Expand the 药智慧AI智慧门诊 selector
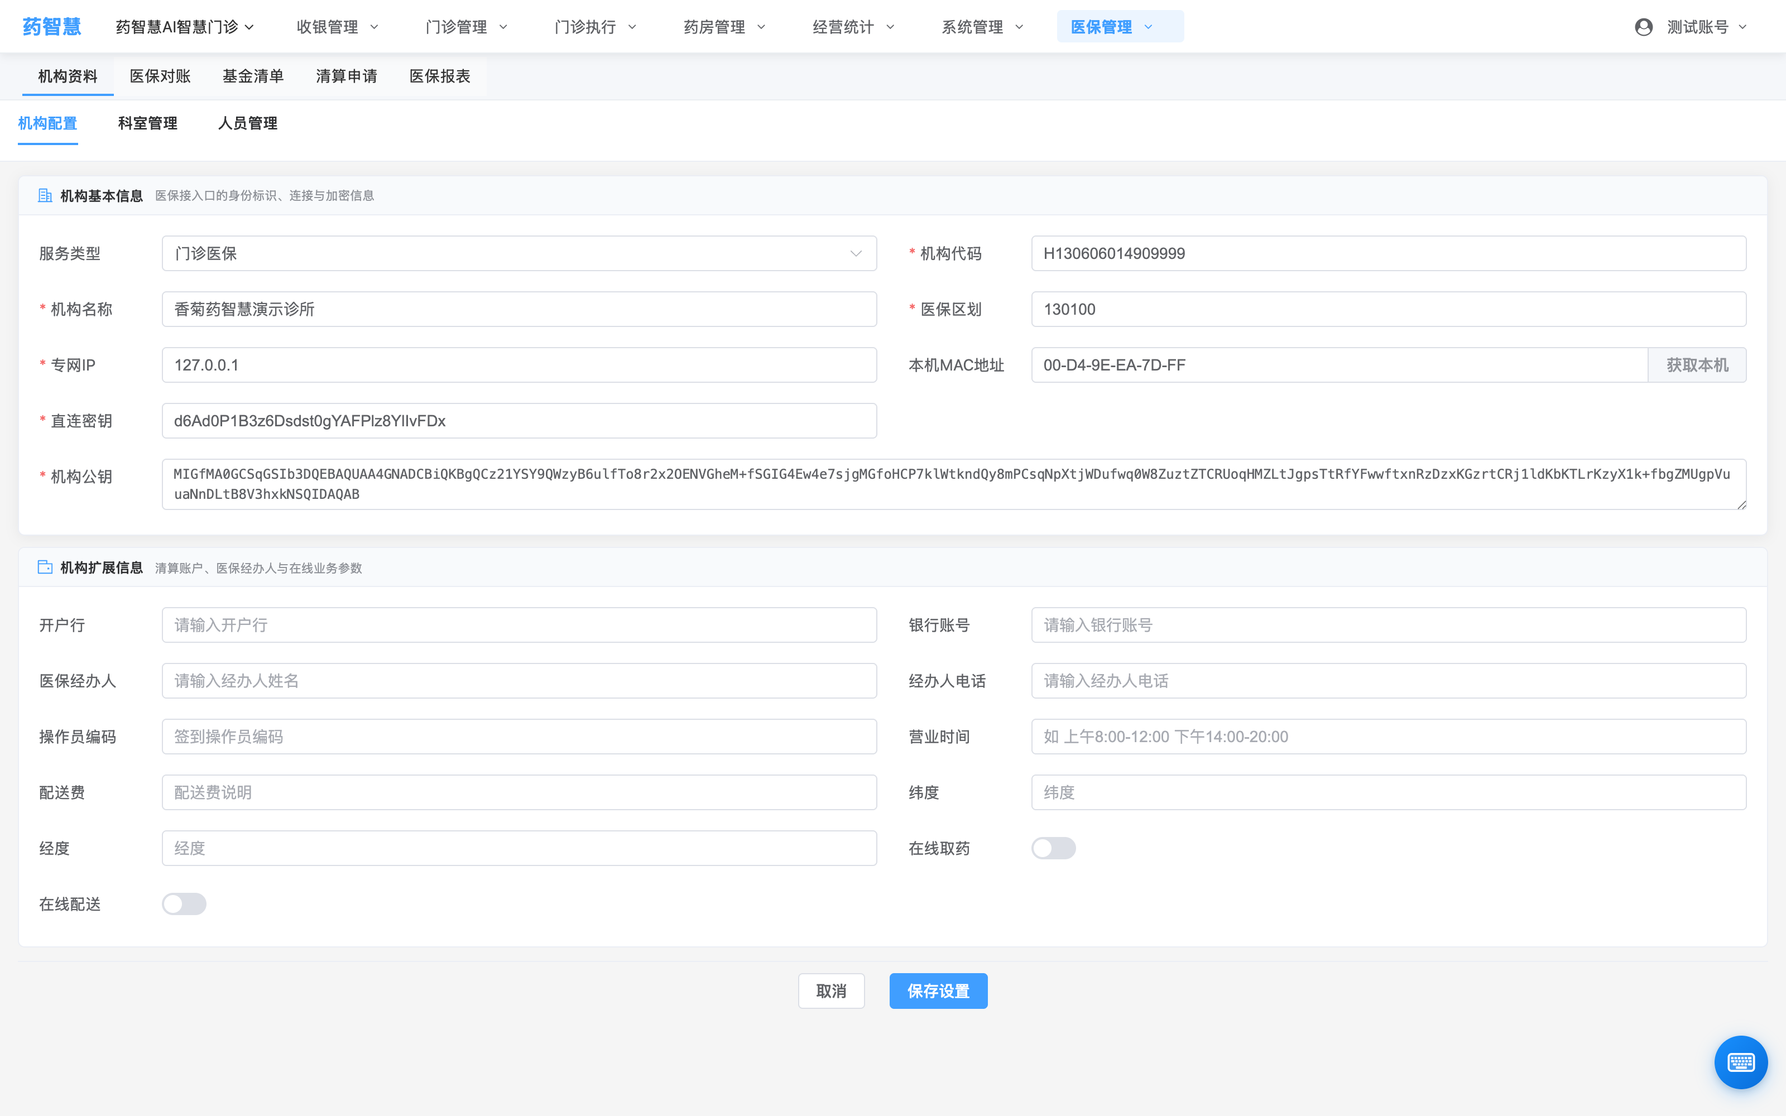 (x=185, y=27)
